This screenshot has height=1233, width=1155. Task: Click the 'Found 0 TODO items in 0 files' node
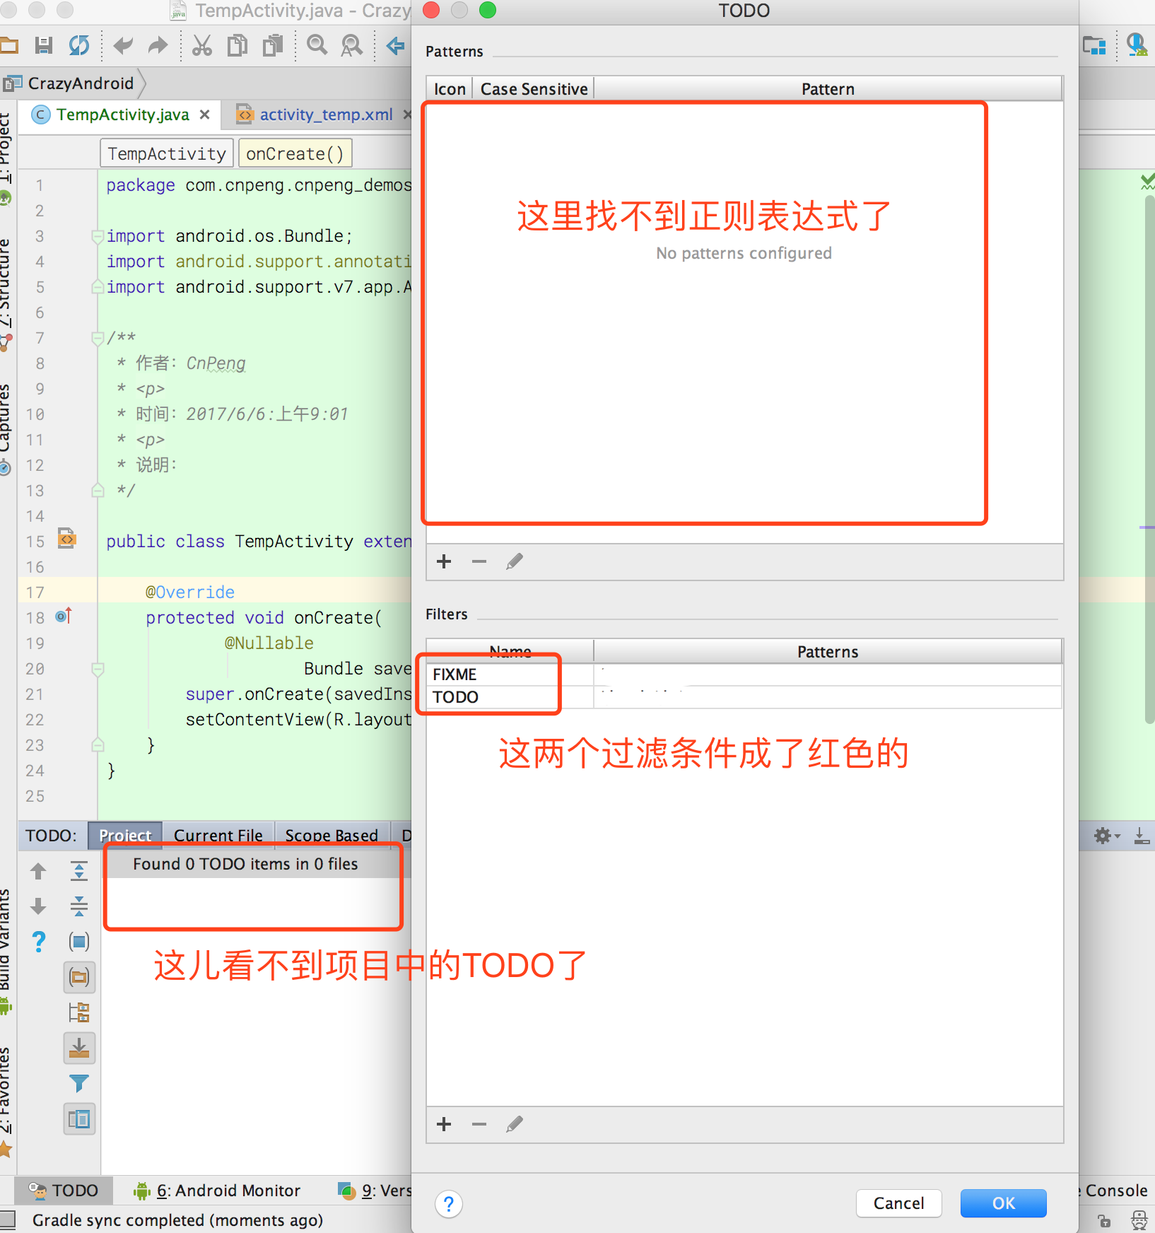(x=245, y=864)
